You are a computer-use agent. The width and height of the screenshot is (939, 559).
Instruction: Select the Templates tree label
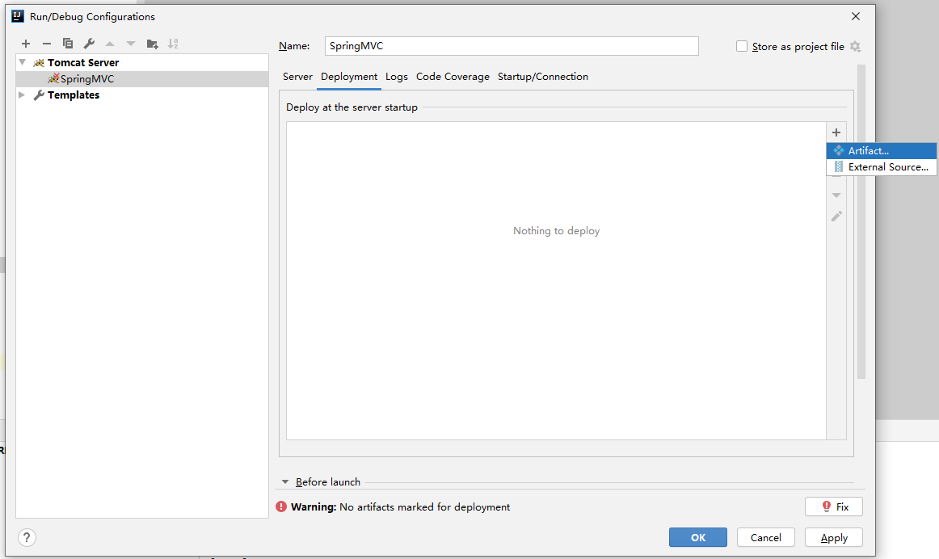point(74,95)
